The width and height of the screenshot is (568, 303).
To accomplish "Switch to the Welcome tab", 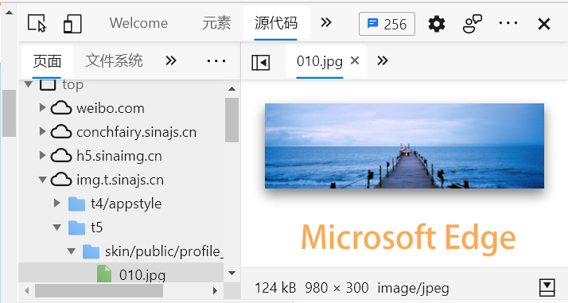I will coord(138,23).
